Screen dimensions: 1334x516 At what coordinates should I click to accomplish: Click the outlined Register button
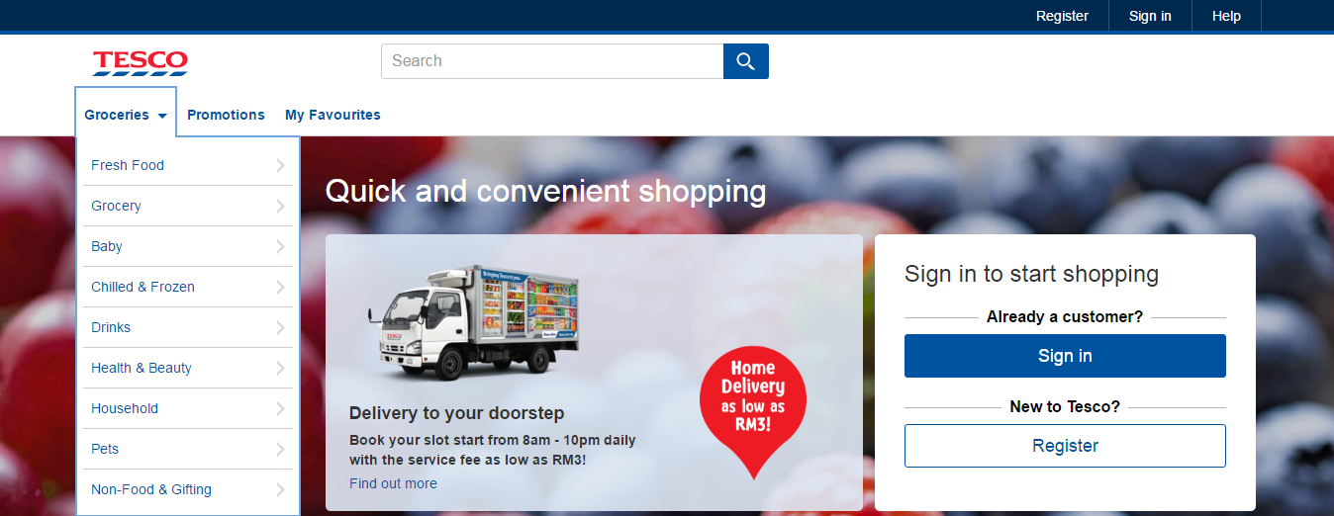1065,446
